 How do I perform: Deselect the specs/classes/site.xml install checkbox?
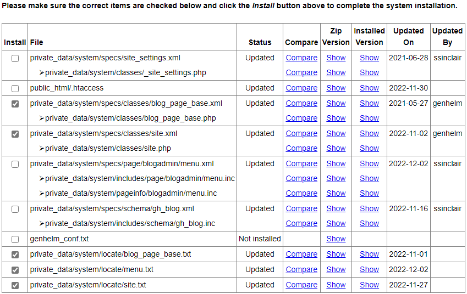[15, 134]
